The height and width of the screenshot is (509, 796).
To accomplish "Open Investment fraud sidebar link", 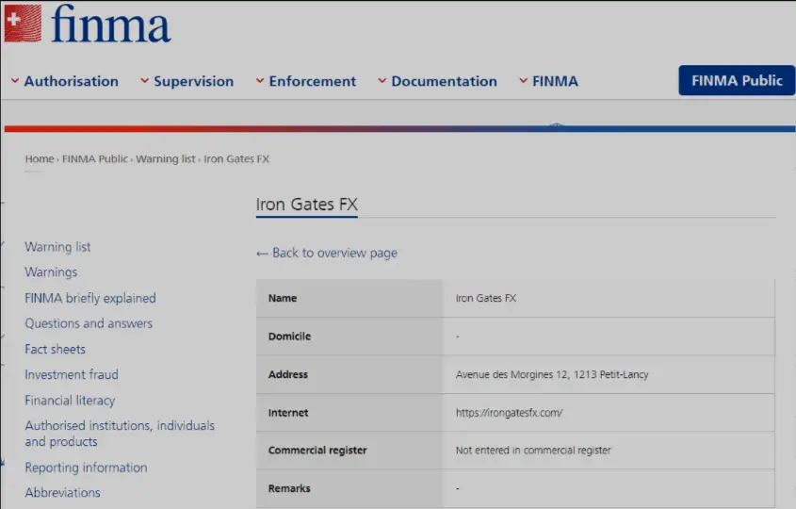I will (72, 374).
